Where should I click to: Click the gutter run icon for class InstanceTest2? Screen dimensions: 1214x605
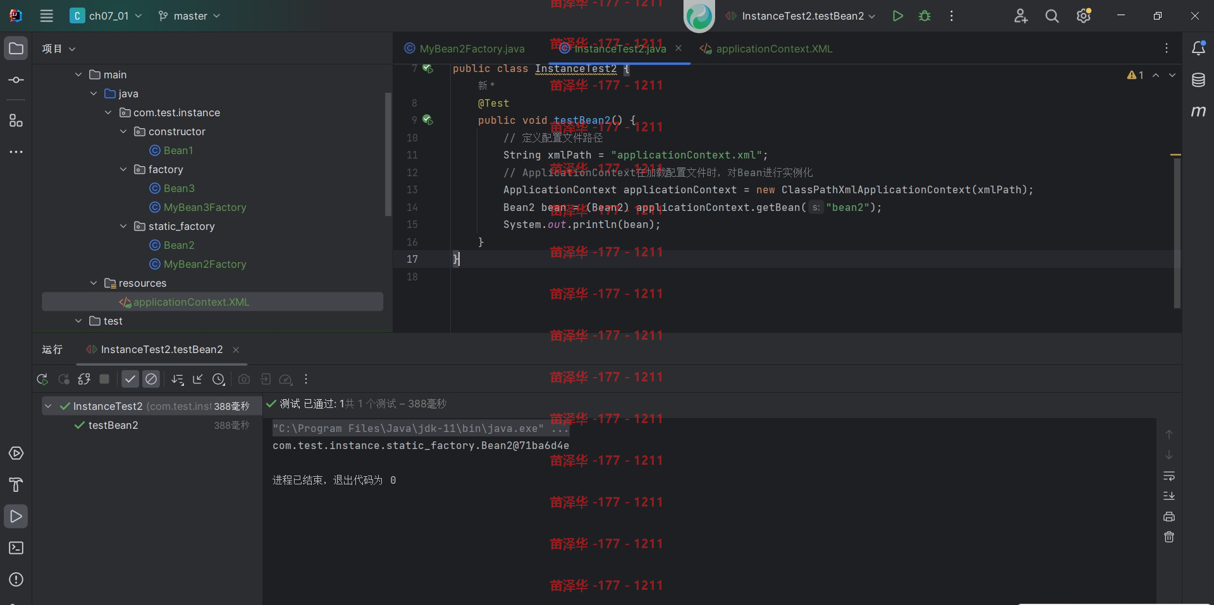[x=428, y=68]
